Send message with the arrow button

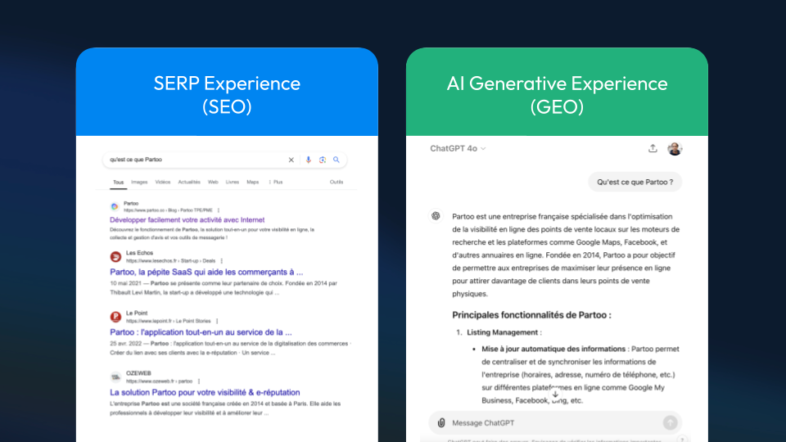(x=671, y=423)
